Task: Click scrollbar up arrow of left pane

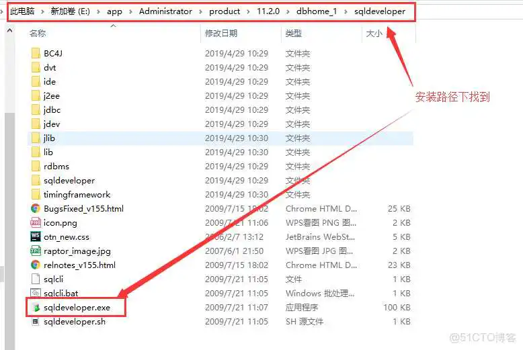Action: (x=10, y=30)
